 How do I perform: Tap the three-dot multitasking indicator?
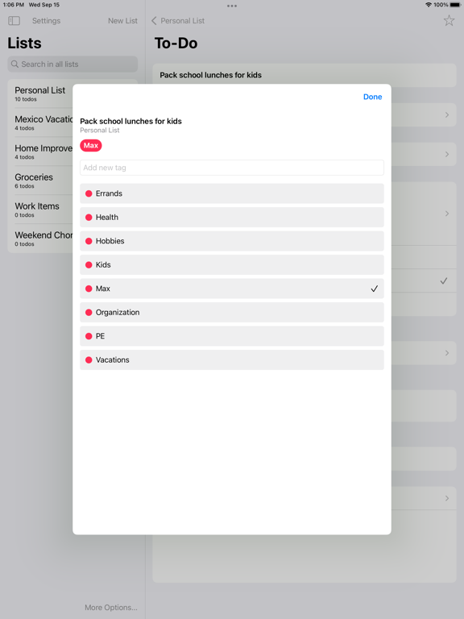232,6
